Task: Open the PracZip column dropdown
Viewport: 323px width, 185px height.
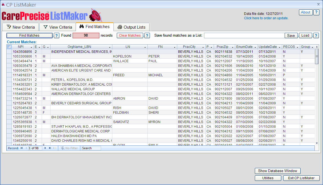Action: [232, 47]
